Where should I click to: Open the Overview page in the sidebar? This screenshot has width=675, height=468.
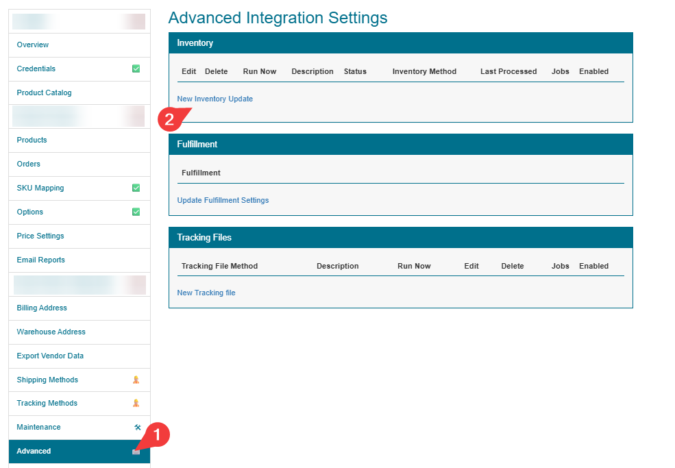(33, 45)
